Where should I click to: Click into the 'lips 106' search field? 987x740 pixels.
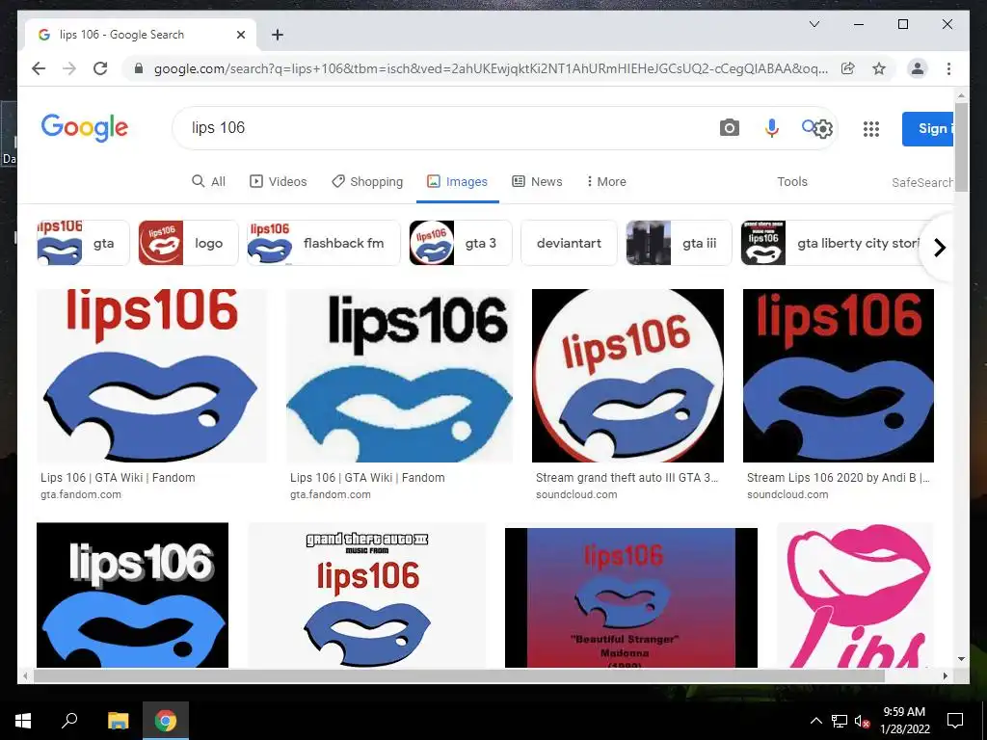(440, 128)
